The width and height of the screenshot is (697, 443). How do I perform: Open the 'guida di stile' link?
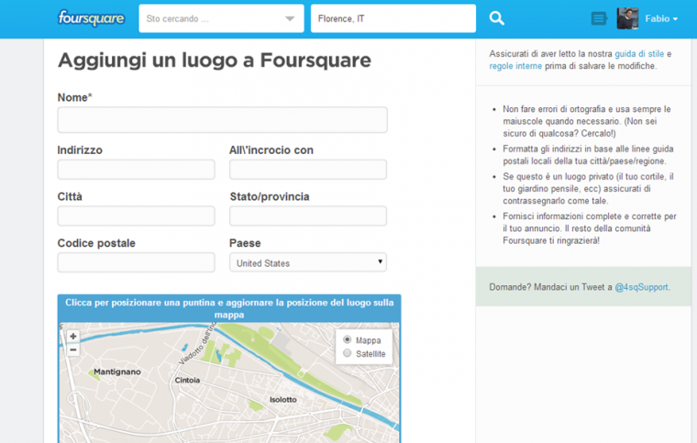pos(639,54)
